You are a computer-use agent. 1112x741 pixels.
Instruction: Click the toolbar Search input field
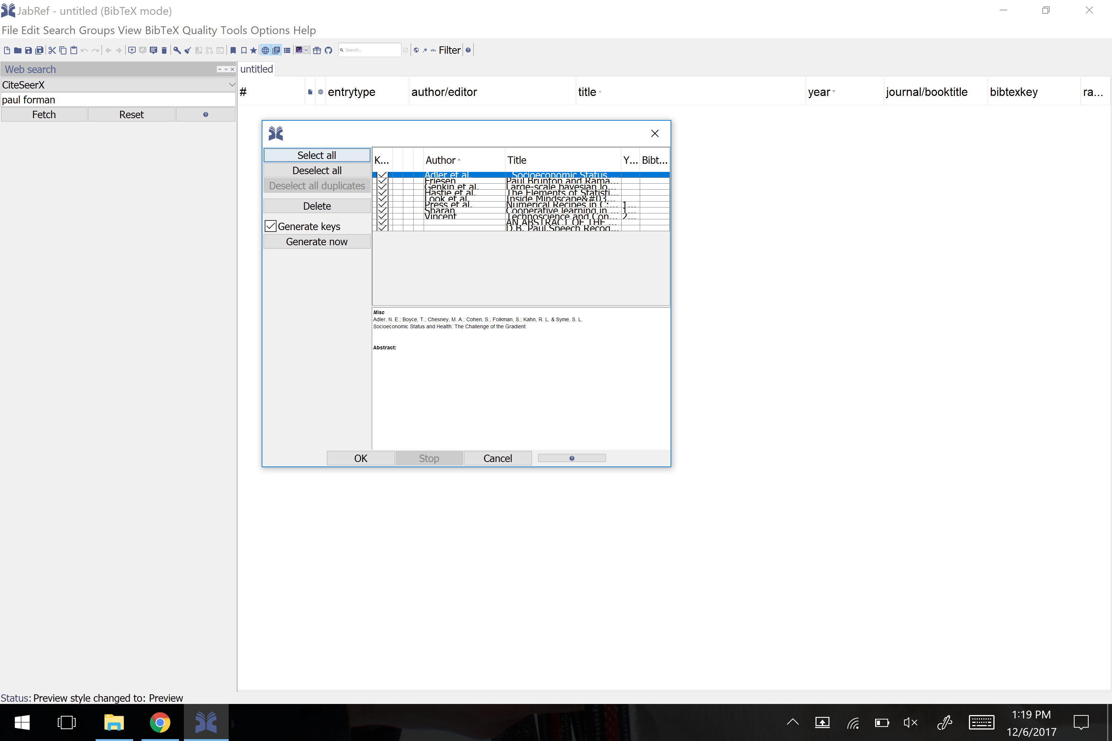click(371, 50)
